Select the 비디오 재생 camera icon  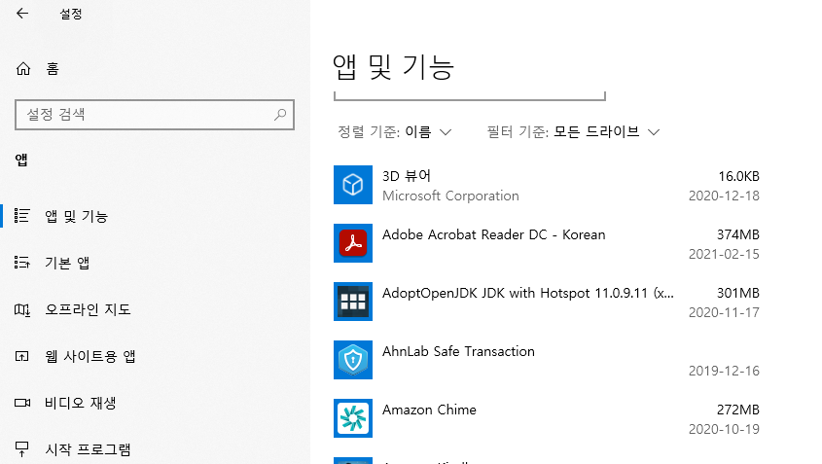[x=22, y=403]
